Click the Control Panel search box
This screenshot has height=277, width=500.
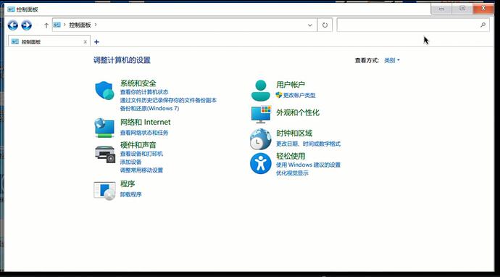pyautogui.click(x=413, y=25)
